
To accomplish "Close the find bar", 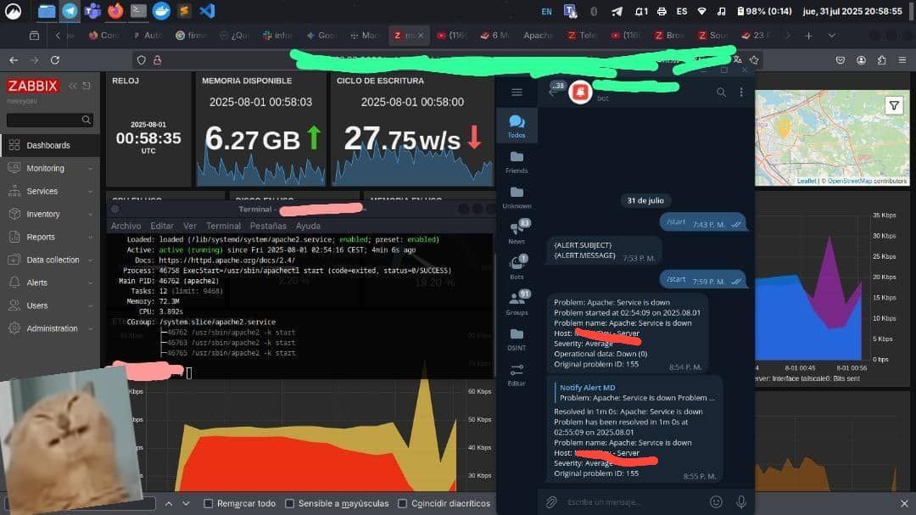I will tap(904, 503).
